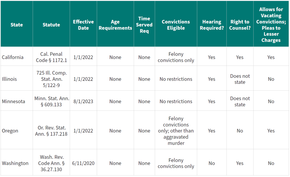Click the Cal. Penal Code § 1172.1 cell
This screenshot has height=177, width=290.
tap(51, 57)
